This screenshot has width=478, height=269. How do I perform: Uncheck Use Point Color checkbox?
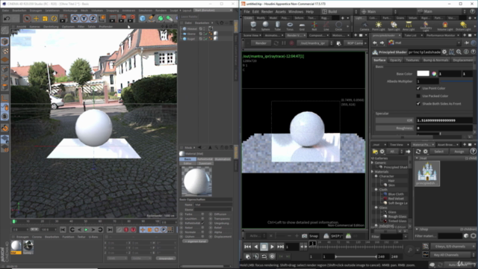(418, 88)
